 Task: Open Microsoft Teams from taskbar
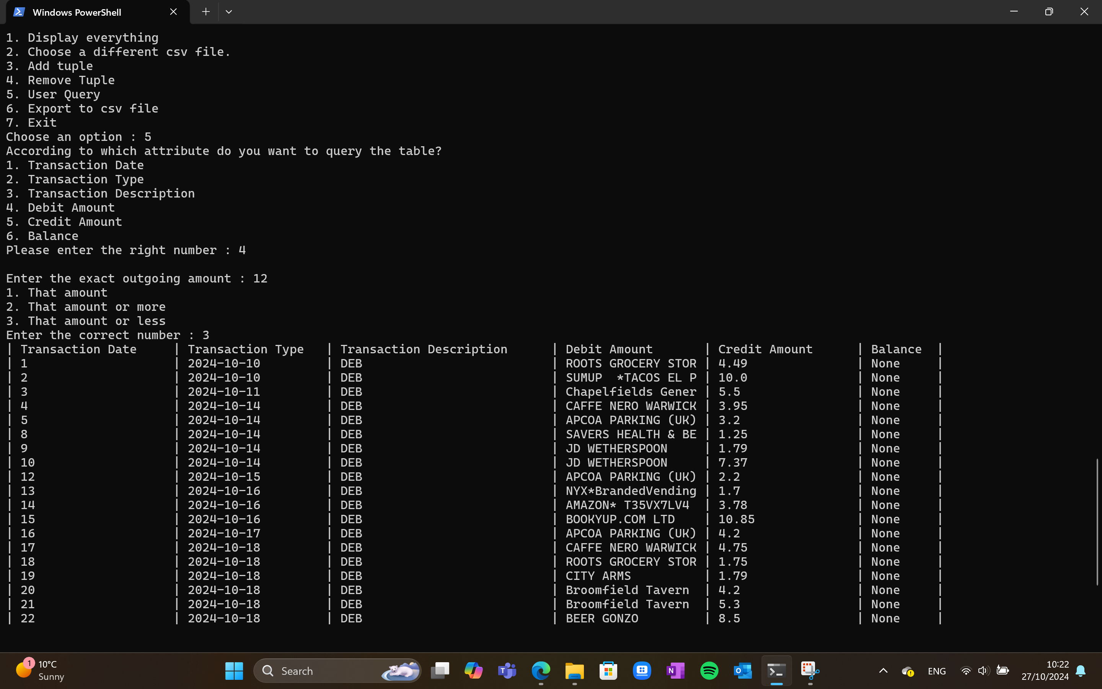click(507, 671)
